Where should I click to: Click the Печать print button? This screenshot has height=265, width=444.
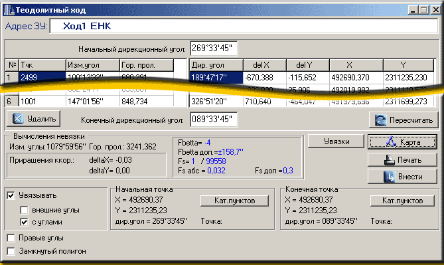click(402, 160)
